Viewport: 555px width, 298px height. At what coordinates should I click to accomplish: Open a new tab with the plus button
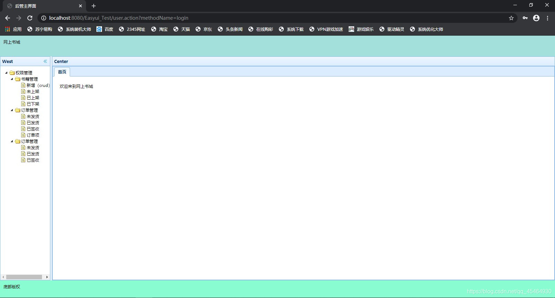point(93,6)
